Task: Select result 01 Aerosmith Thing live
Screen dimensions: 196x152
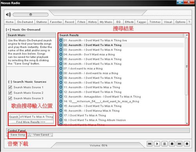Action: pyautogui.click(x=95, y=40)
